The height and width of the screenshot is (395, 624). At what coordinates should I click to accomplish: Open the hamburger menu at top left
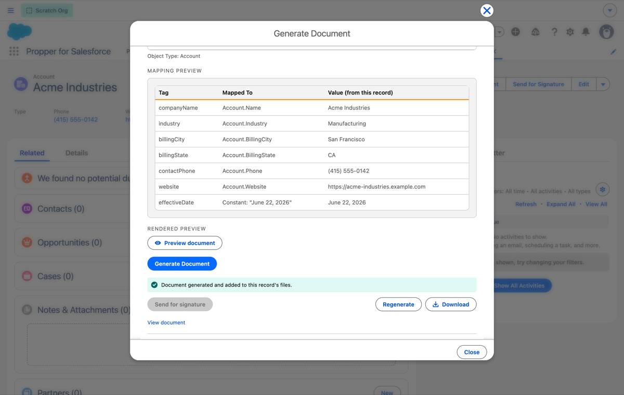tap(11, 10)
